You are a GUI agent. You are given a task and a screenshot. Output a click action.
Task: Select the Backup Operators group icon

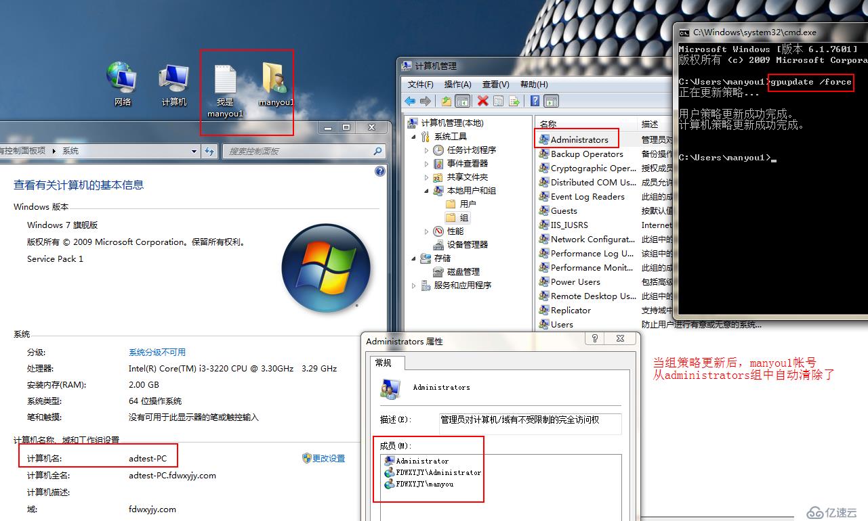pyautogui.click(x=543, y=154)
